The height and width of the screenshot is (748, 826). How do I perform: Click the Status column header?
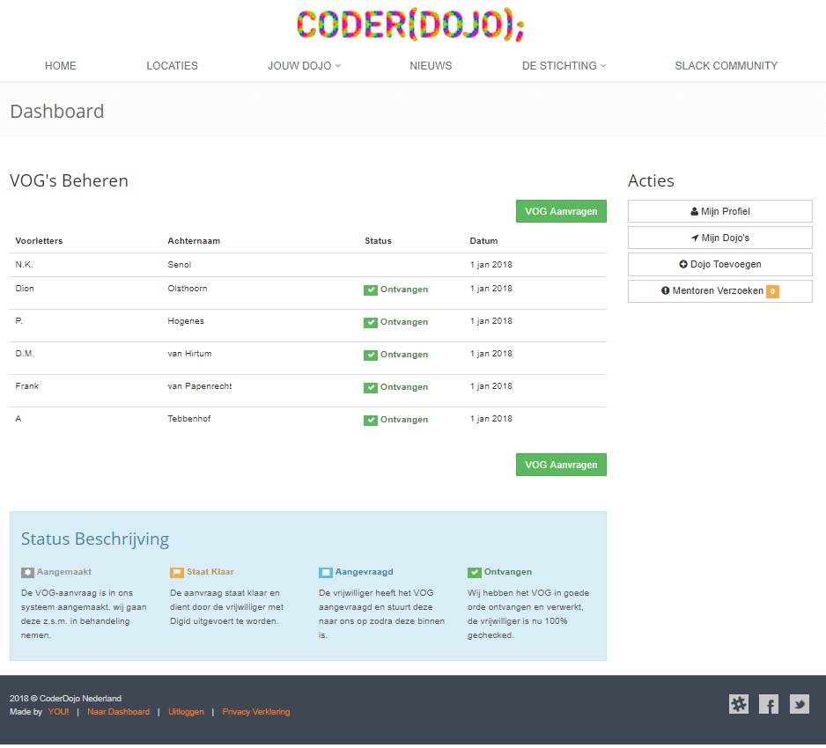pos(379,241)
